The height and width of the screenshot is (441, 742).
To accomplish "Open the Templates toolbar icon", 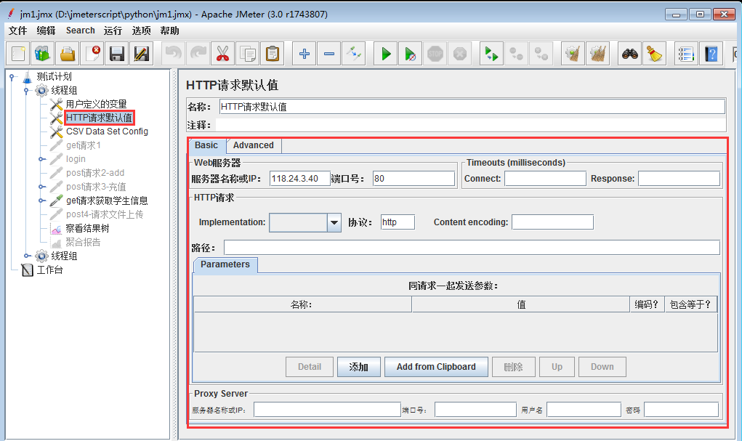I will tap(43, 54).
